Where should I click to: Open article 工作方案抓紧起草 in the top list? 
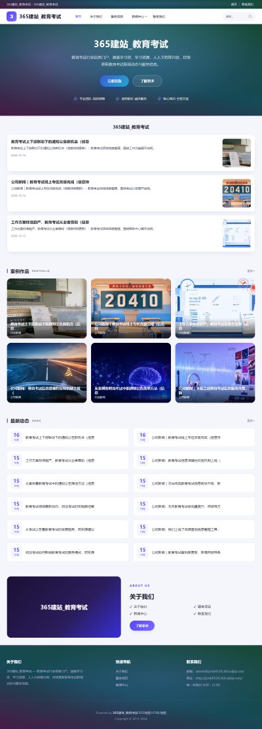[x=50, y=222]
